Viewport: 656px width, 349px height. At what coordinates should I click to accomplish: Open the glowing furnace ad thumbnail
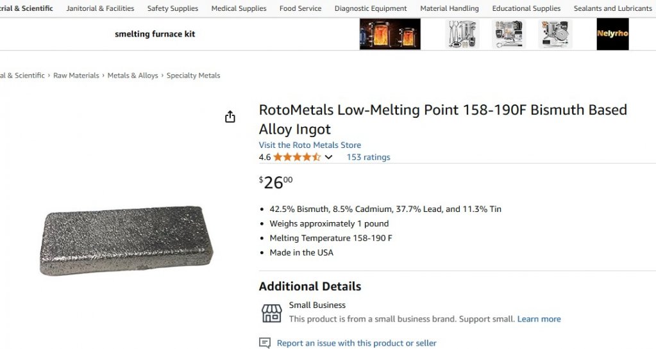[390, 35]
